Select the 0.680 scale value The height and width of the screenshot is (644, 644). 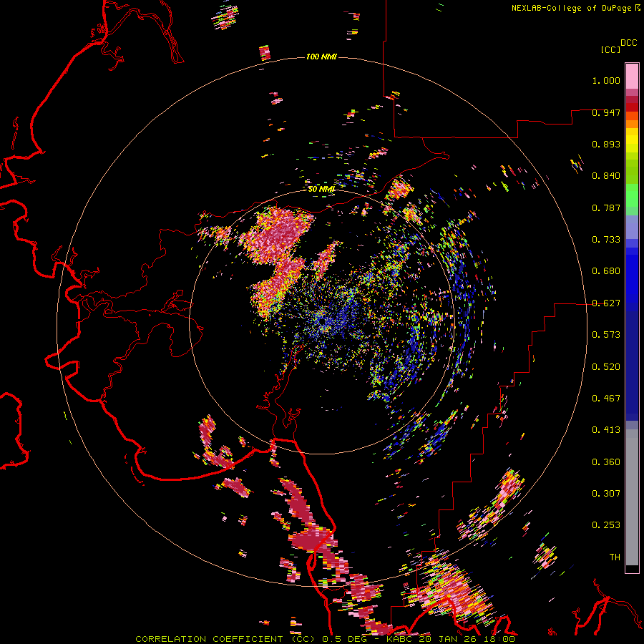click(606, 271)
